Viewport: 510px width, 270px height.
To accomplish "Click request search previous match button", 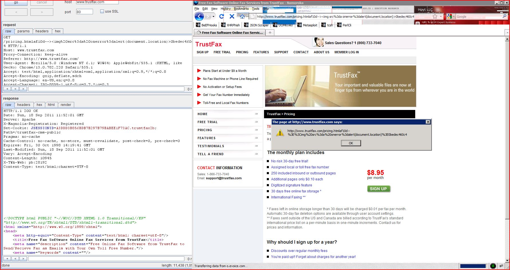I will click(15, 89).
